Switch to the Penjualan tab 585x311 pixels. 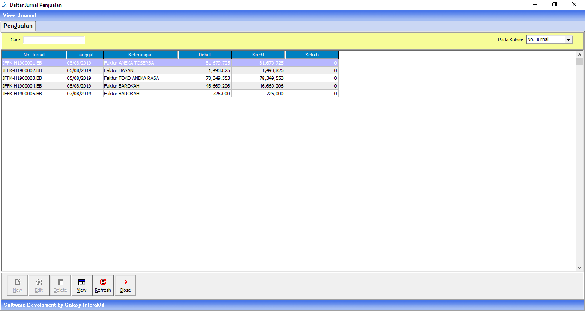point(18,26)
